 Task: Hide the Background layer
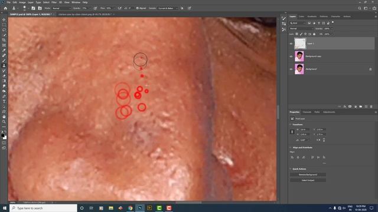(291, 69)
